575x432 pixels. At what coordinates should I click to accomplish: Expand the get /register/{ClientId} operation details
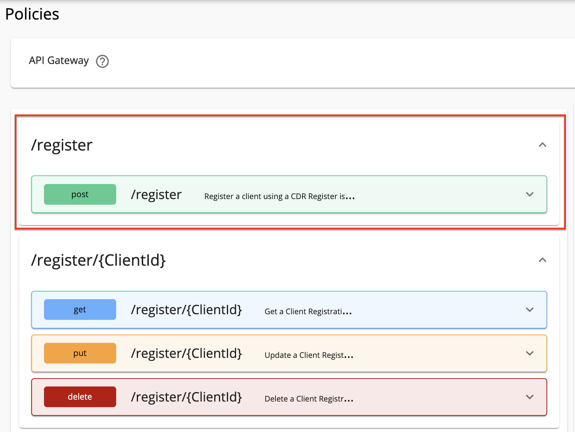pos(530,310)
